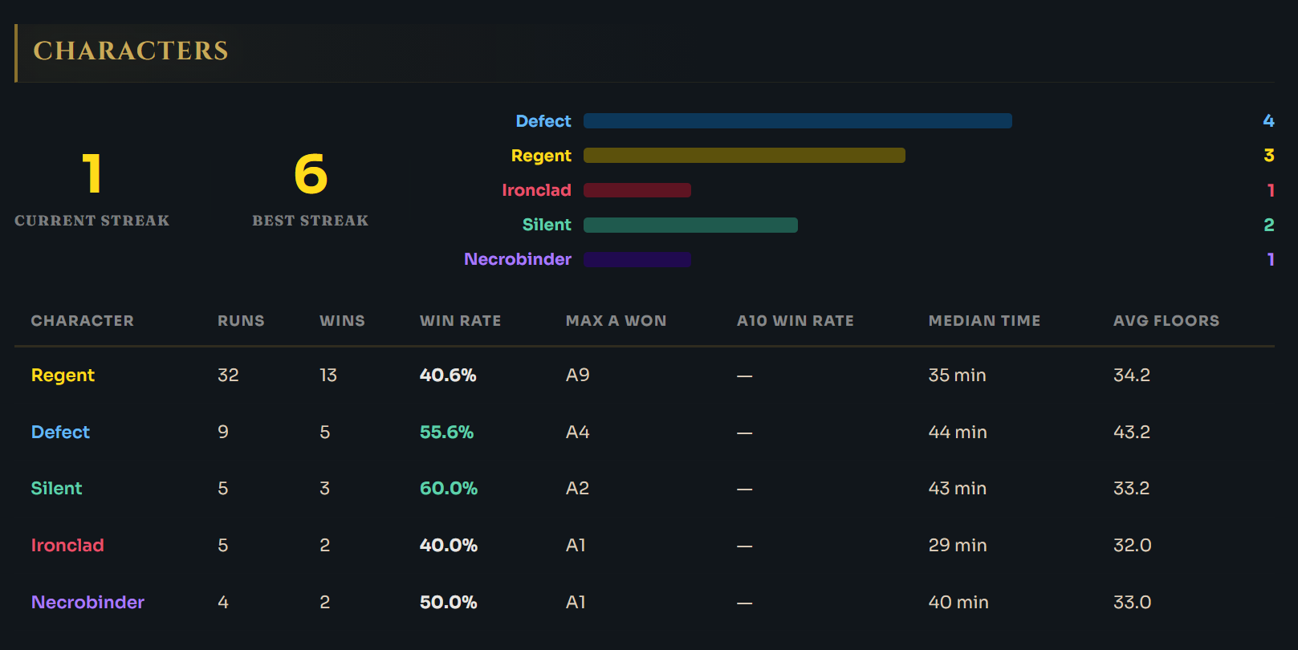Sort by the MEDIAN TIME column header

tap(984, 321)
